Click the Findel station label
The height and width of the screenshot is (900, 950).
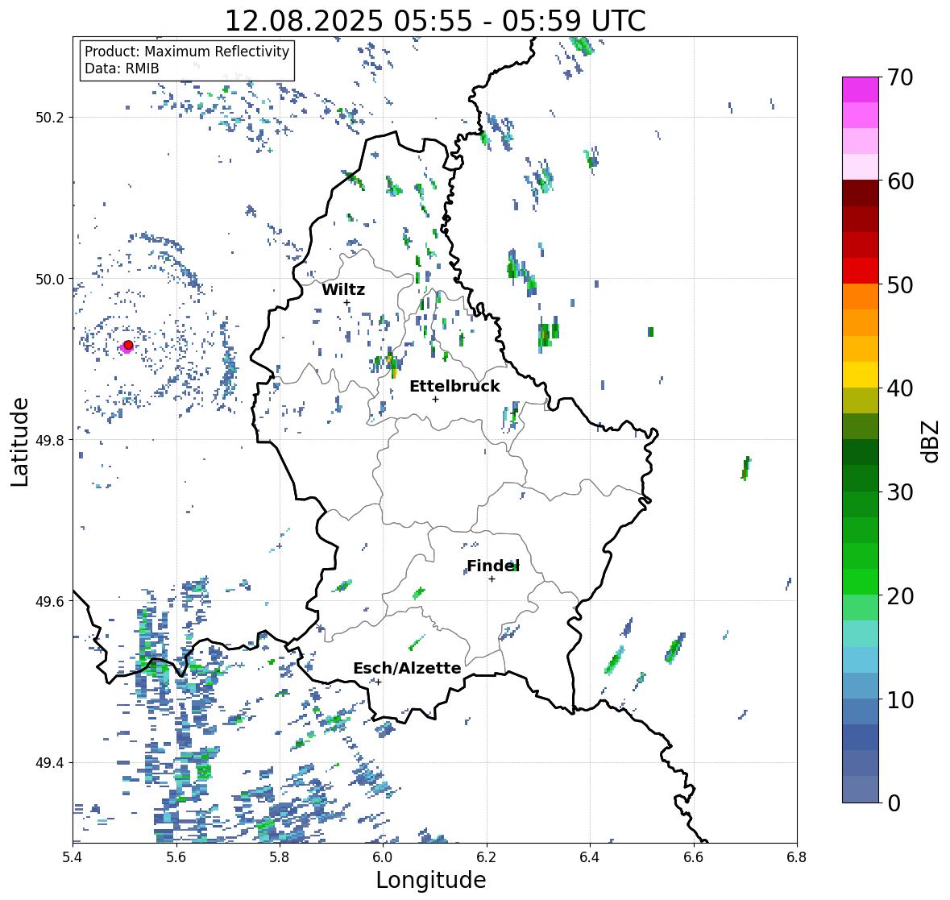tap(492, 566)
